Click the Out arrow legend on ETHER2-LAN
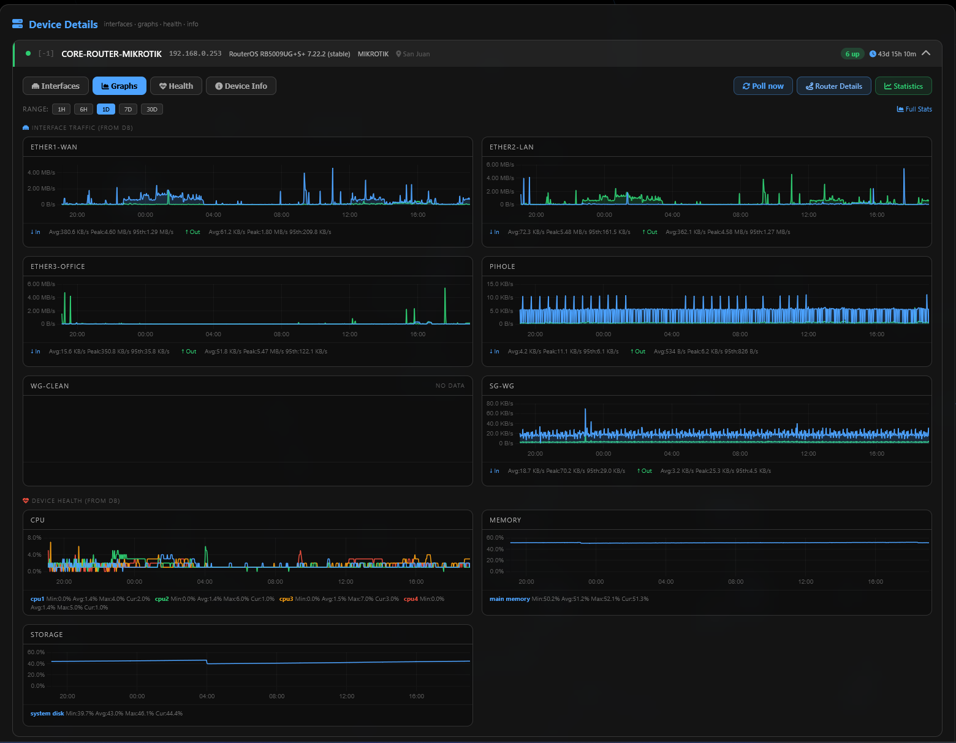Screen dimensions: 956x743 click(x=650, y=232)
